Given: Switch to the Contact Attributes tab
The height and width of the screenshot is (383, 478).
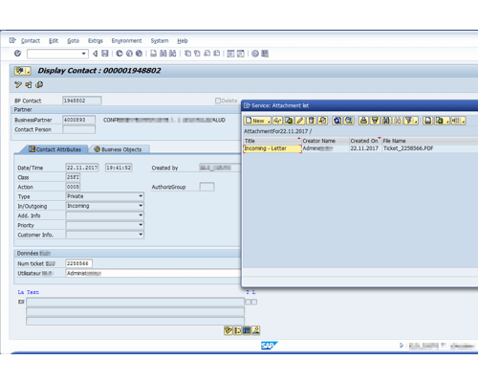Looking at the screenshot, I should (x=54, y=149).
